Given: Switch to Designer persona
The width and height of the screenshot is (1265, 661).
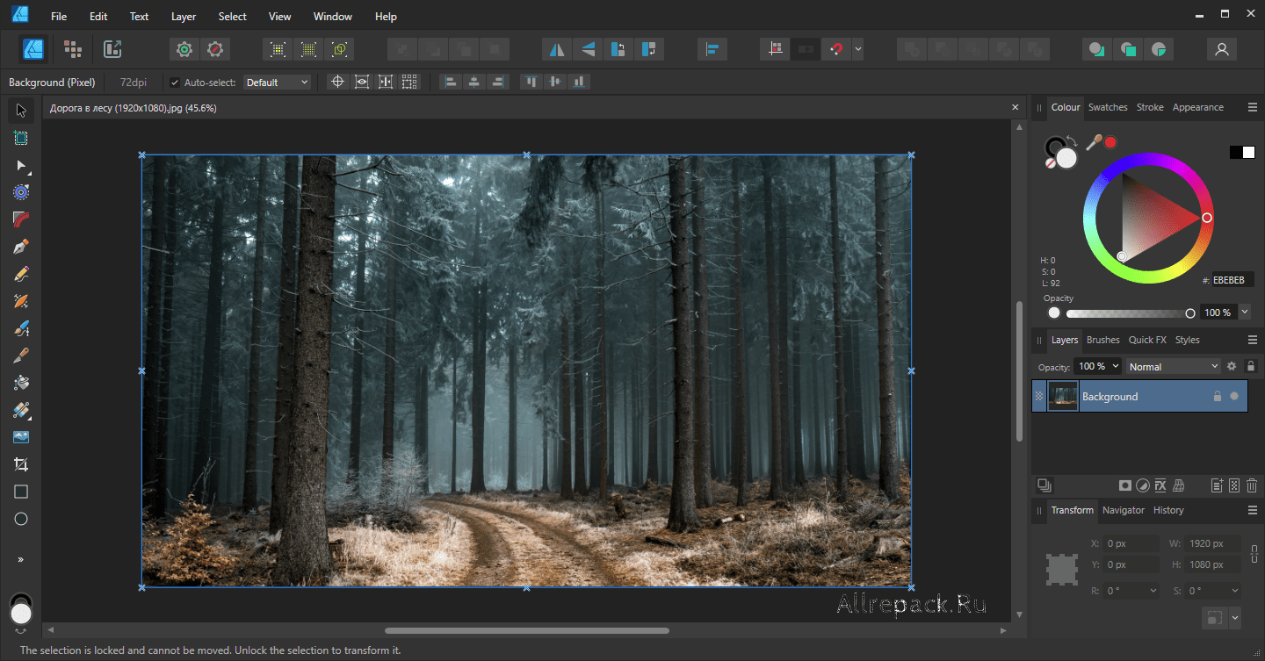Looking at the screenshot, I should 33,49.
